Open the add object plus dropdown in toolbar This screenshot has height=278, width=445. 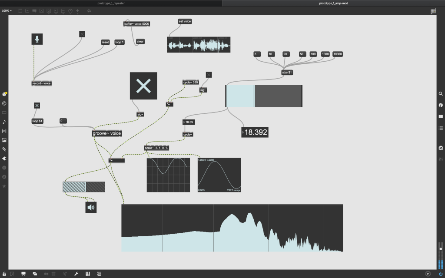tap(78, 10)
